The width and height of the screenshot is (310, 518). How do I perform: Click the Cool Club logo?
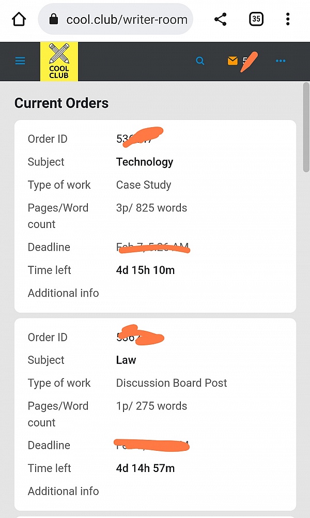59,62
